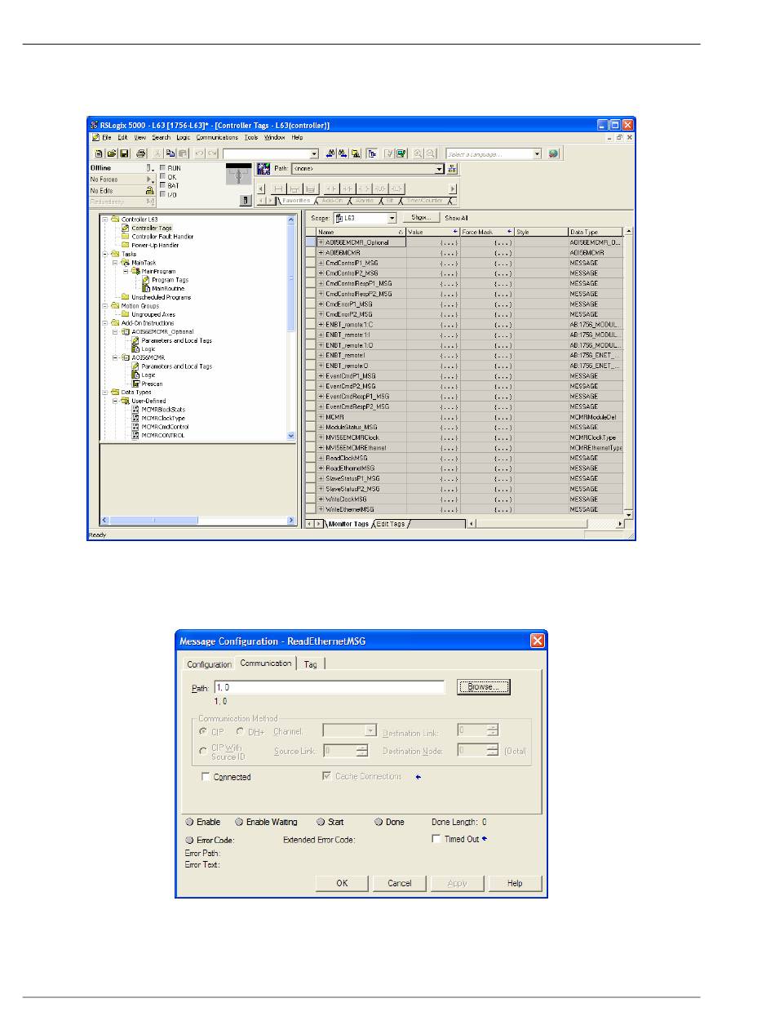Image resolution: width=775 pixels, height=1034 pixels.
Task: Click the Name column header in tags grid
Action: coord(361,233)
